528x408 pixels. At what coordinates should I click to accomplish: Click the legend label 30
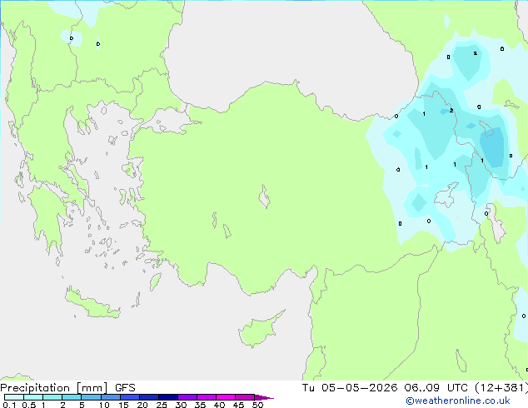click(181, 405)
